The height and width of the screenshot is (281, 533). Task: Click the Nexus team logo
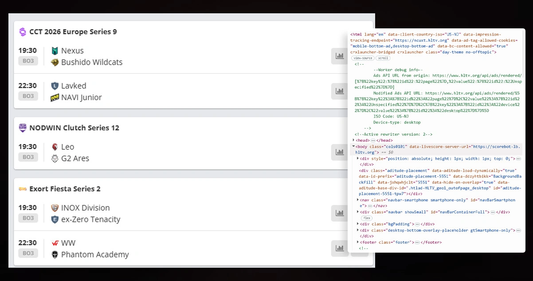pos(55,51)
